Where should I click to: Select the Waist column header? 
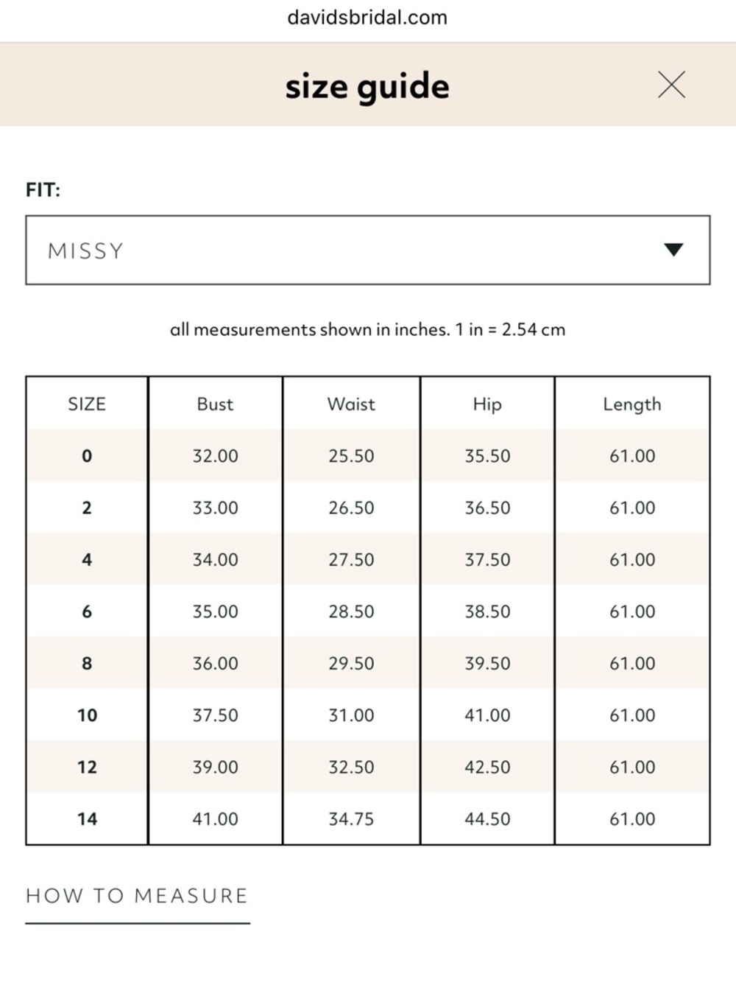(x=351, y=404)
